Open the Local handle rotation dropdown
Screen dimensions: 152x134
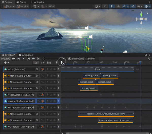23,6
